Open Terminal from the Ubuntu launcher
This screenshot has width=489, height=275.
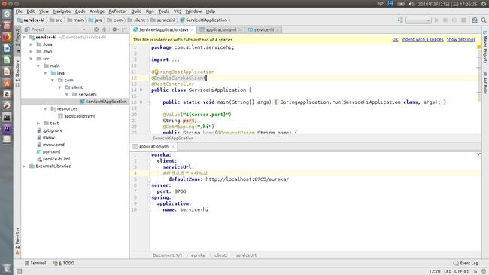point(7,118)
